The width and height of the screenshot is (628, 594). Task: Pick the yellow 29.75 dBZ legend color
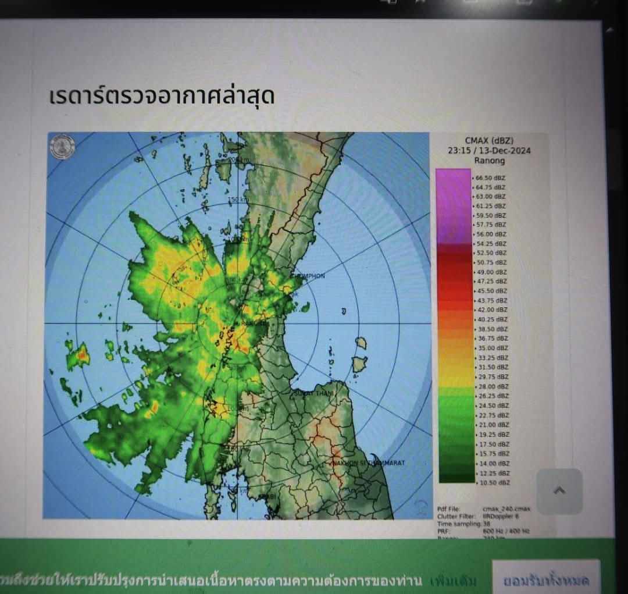point(454,376)
